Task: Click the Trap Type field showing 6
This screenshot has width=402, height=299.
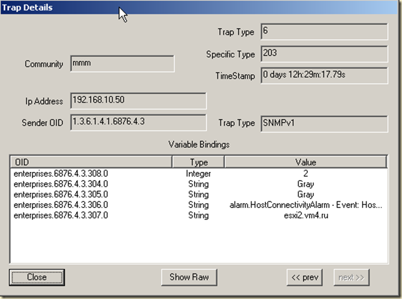Action: point(325,32)
